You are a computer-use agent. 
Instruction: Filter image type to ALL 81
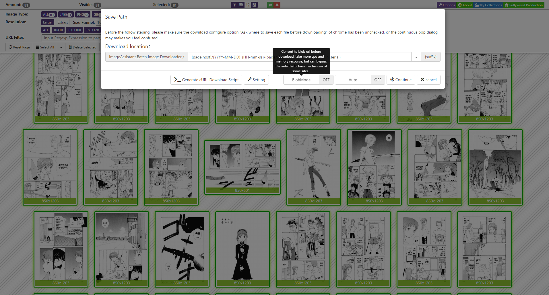pyautogui.click(x=49, y=14)
